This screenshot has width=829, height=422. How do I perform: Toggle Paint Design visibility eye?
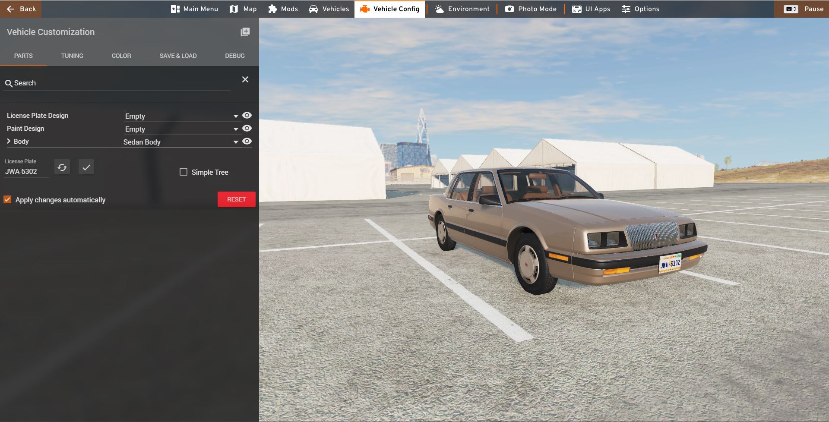[x=247, y=128]
